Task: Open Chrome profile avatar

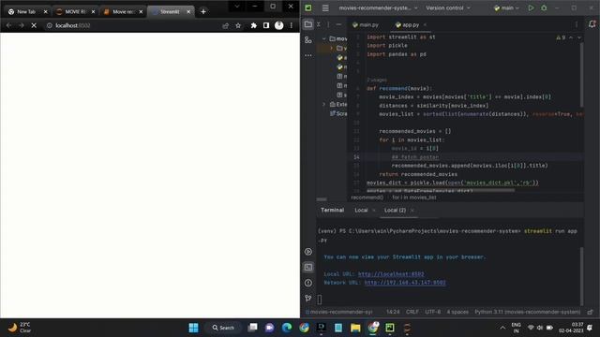Action: coord(279,25)
